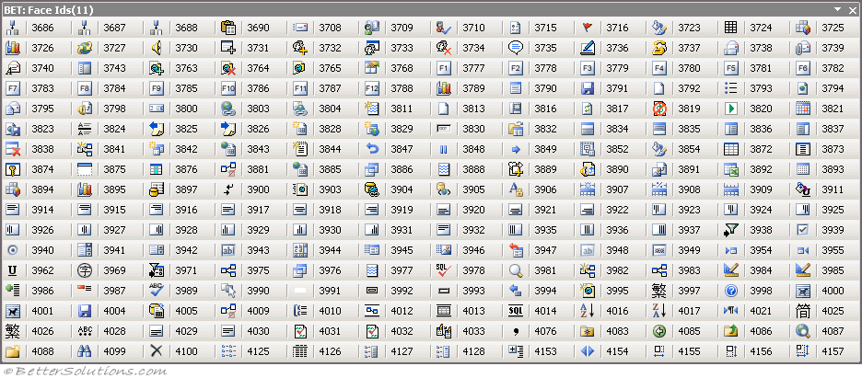This screenshot has height=378, width=862.
Task: Select the bulleted list icon 3793
Action: click(x=731, y=88)
